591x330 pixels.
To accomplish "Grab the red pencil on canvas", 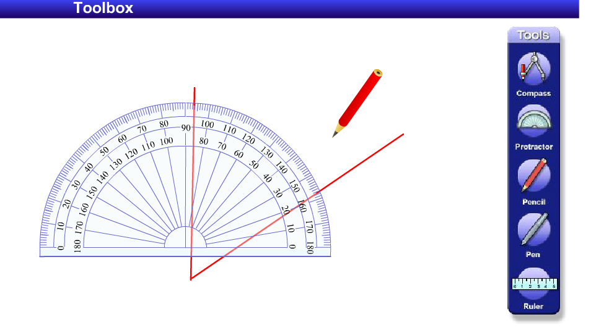I will (x=357, y=103).
